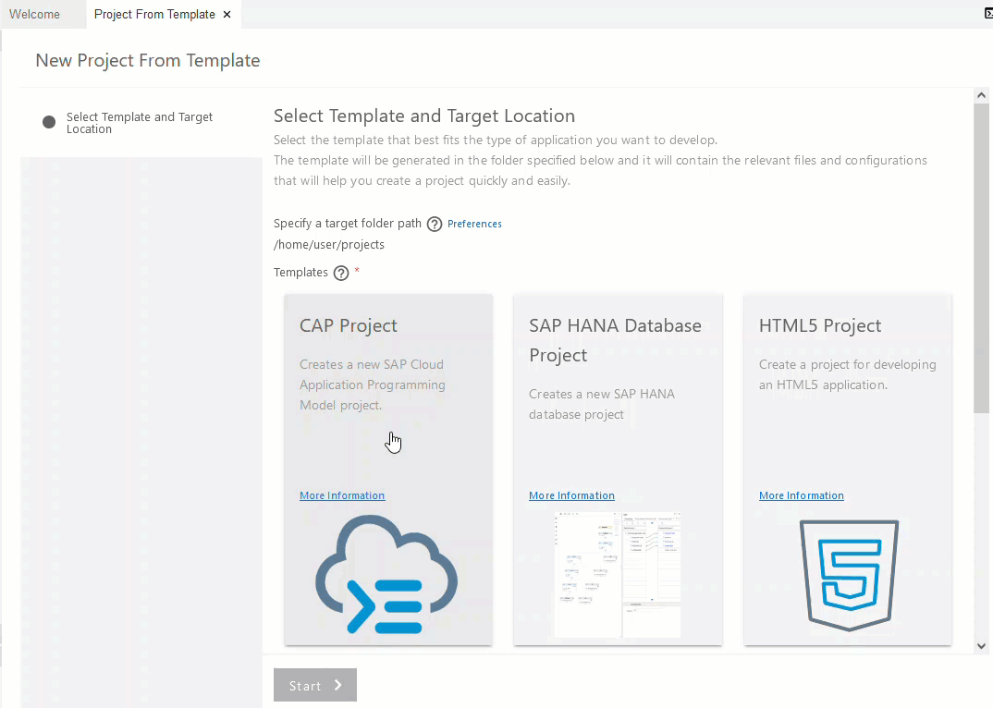The width and height of the screenshot is (993, 708).
Task: Open More Information for SAP HANA Database Project
Action: (572, 495)
